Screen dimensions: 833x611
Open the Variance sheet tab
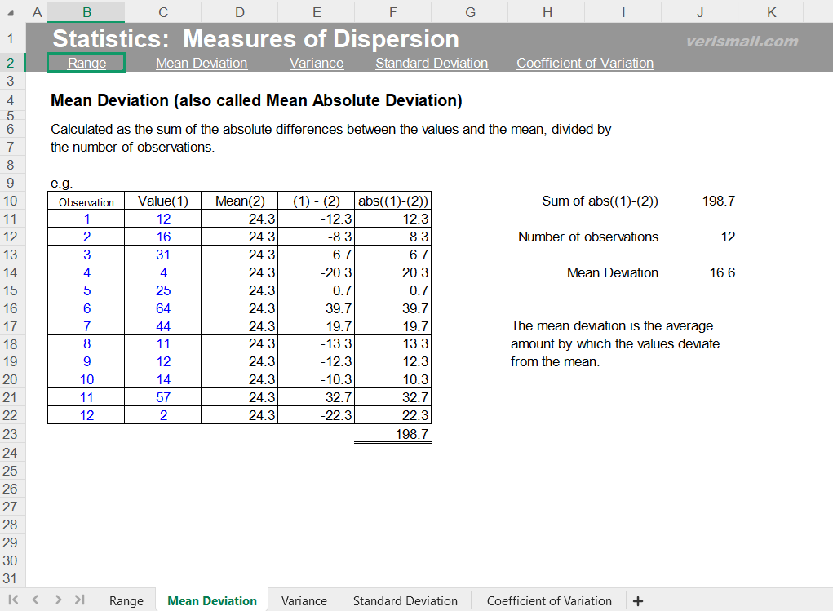point(303,600)
